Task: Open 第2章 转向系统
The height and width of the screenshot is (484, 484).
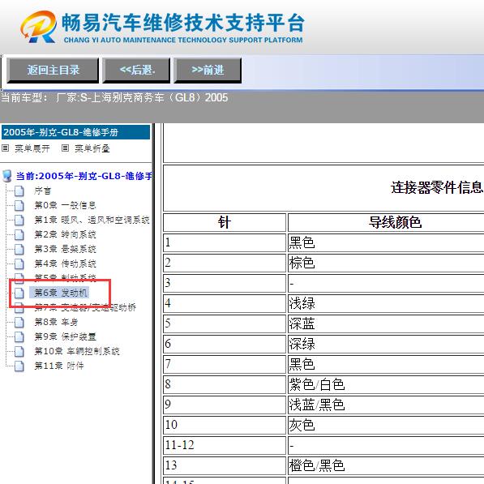Action: 65,235
